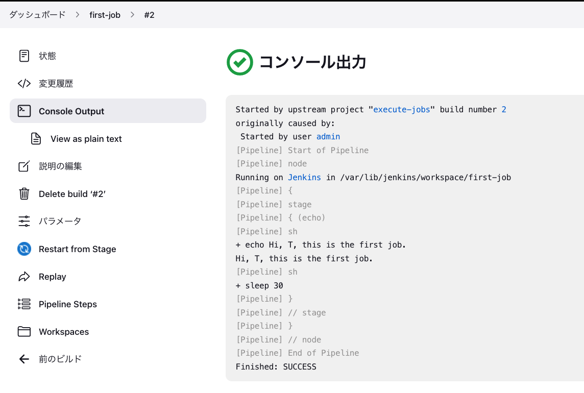Open Workspaces with the folder icon

[23, 332]
